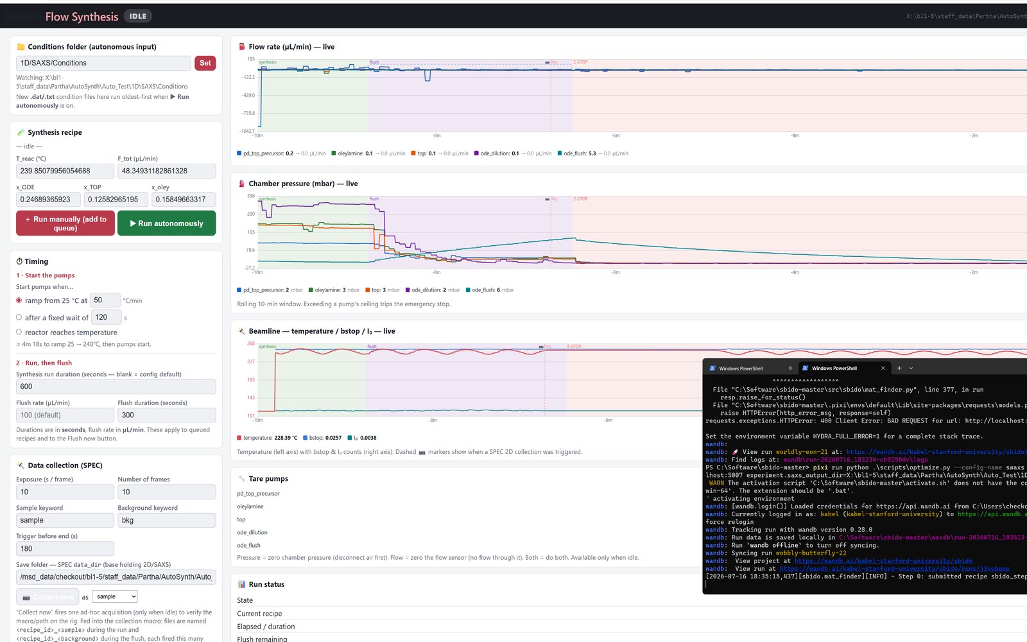The height and width of the screenshot is (642, 1027).
Task: Click the fixed wait field showing 120
Action: click(107, 317)
